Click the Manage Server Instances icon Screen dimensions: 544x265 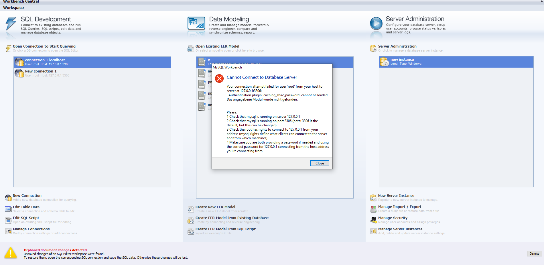coord(374,231)
